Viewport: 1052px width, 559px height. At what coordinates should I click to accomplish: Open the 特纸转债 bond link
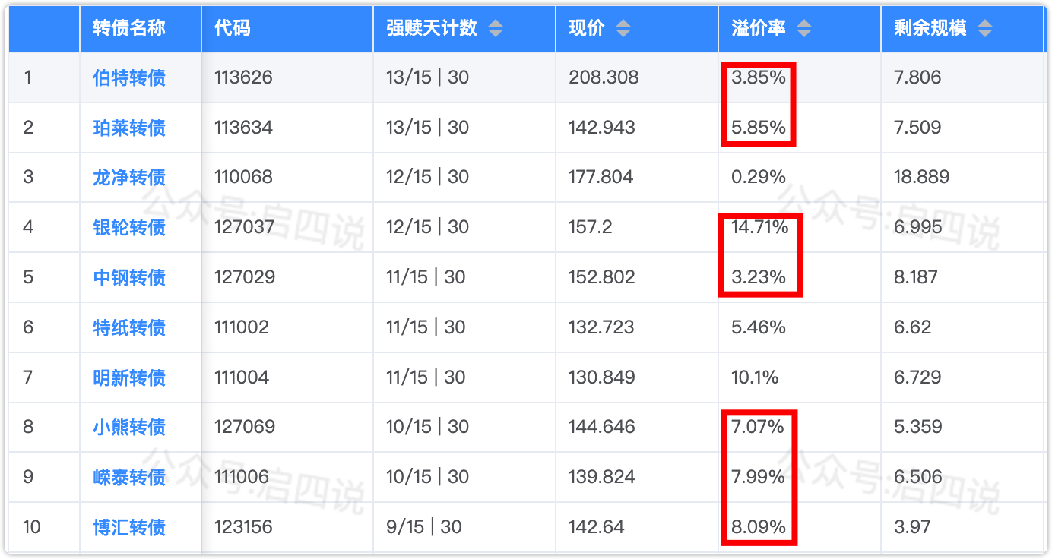129,327
